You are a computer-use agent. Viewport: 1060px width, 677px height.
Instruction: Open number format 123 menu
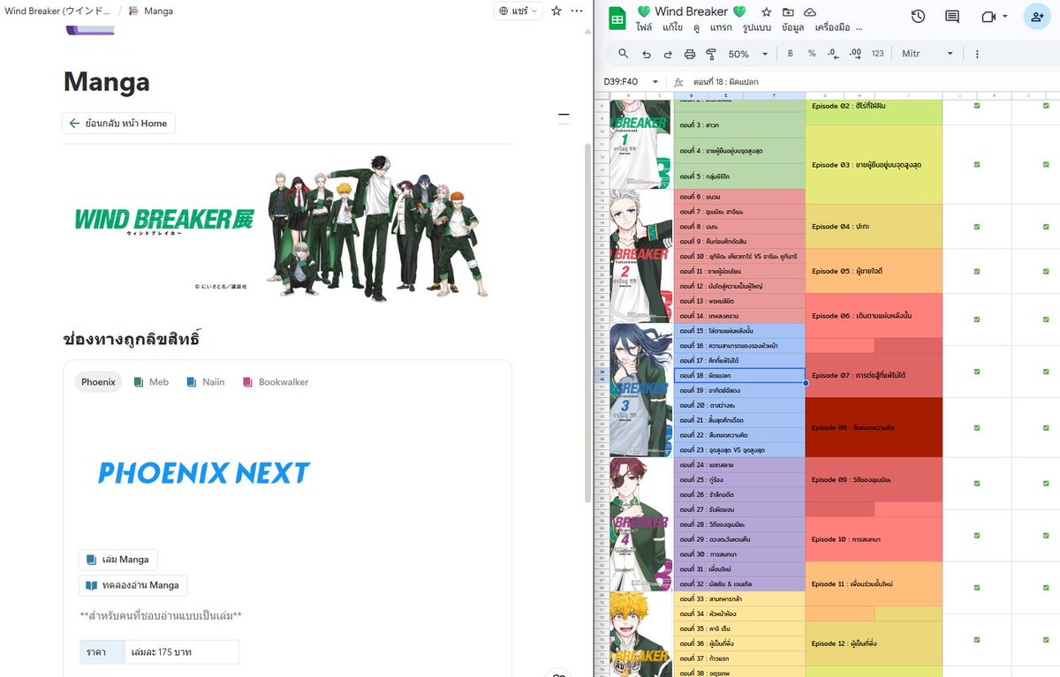pyautogui.click(x=877, y=54)
